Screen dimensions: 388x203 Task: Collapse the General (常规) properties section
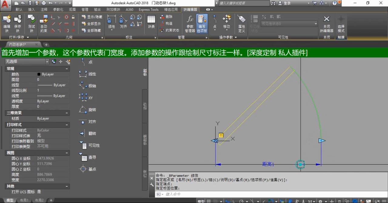click(x=67, y=69)
